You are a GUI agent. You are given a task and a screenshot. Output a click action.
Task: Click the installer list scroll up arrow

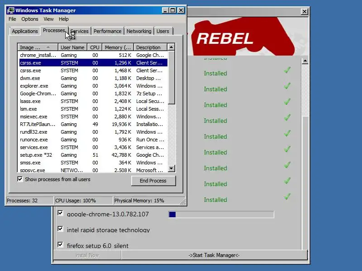(x=305, y=61)
